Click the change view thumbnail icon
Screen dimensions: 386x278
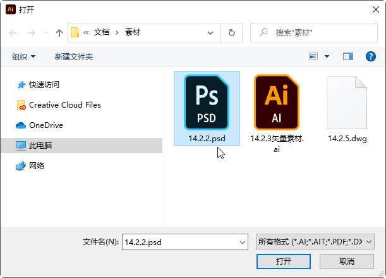point(313,56)
